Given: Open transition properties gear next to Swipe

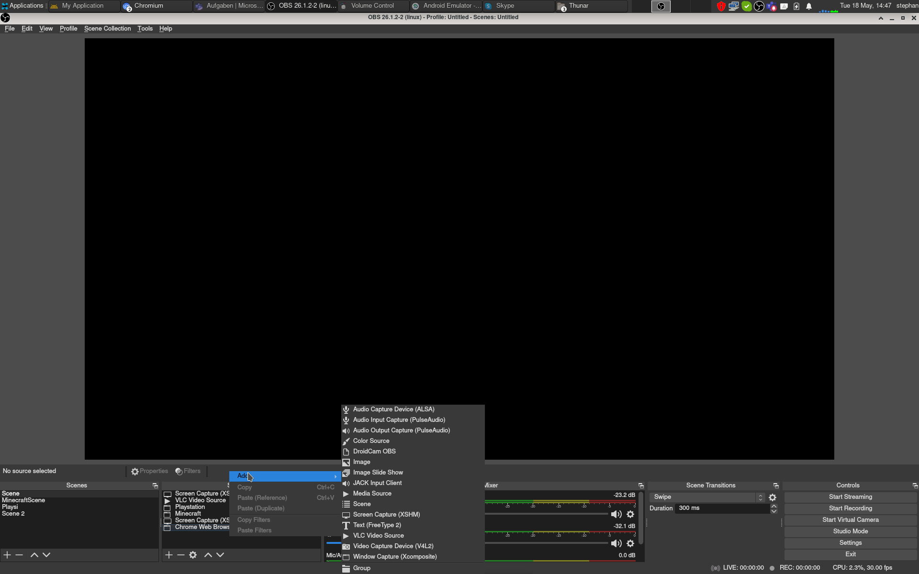Looking at the screenshot, I should pyautogui.click(x=773, y=497).
